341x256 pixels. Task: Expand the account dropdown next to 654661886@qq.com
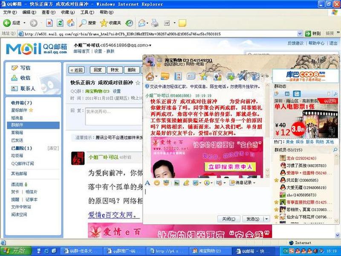150,46
